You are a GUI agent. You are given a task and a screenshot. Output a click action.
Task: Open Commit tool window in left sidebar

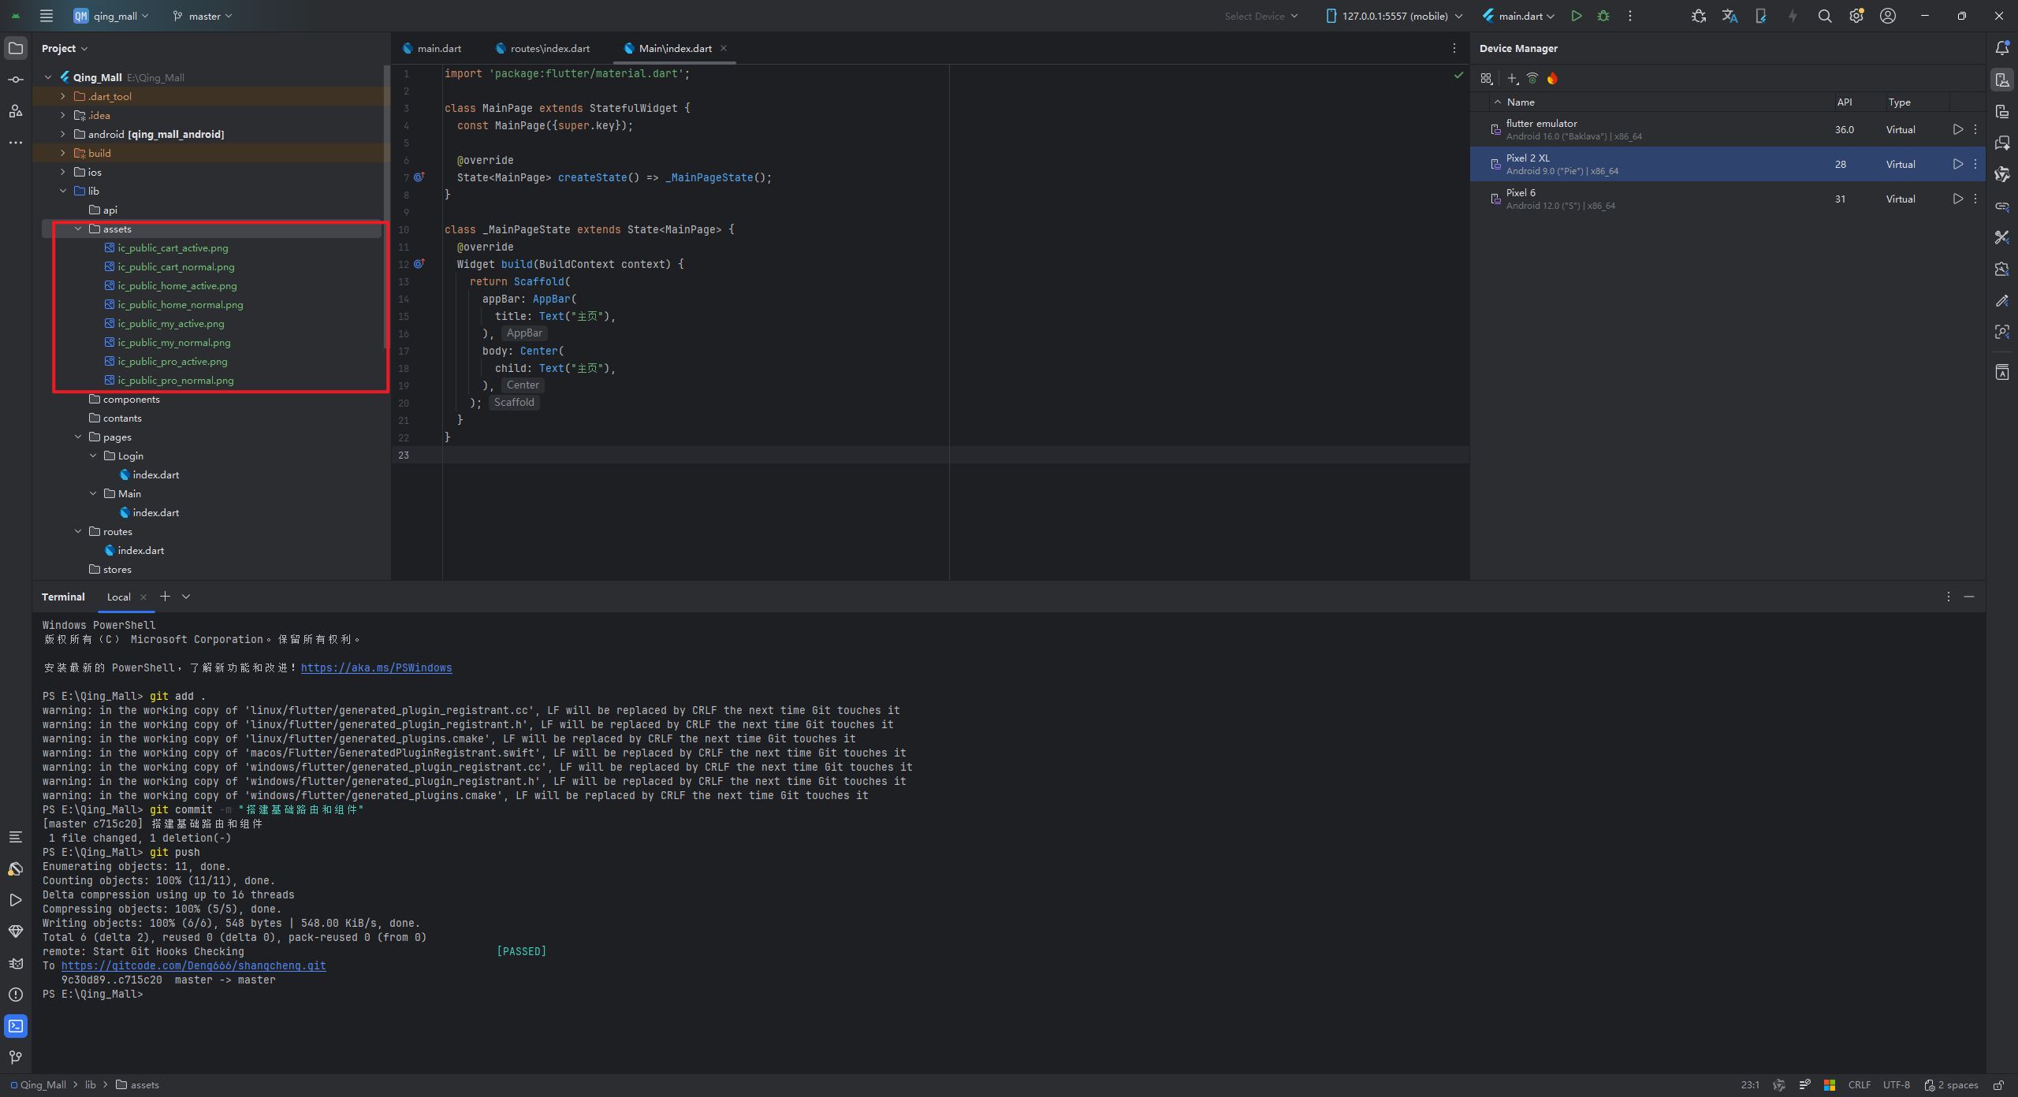click(16, 80)
